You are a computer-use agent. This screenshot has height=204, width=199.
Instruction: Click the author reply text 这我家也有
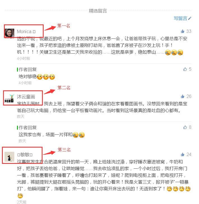[x=30, y=134]
